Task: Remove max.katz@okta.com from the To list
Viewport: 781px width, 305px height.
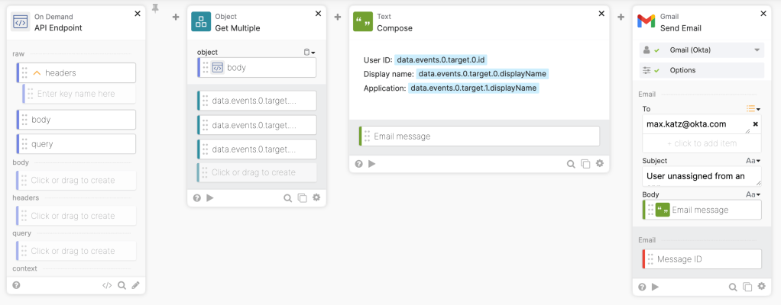Action: point(755,124)
